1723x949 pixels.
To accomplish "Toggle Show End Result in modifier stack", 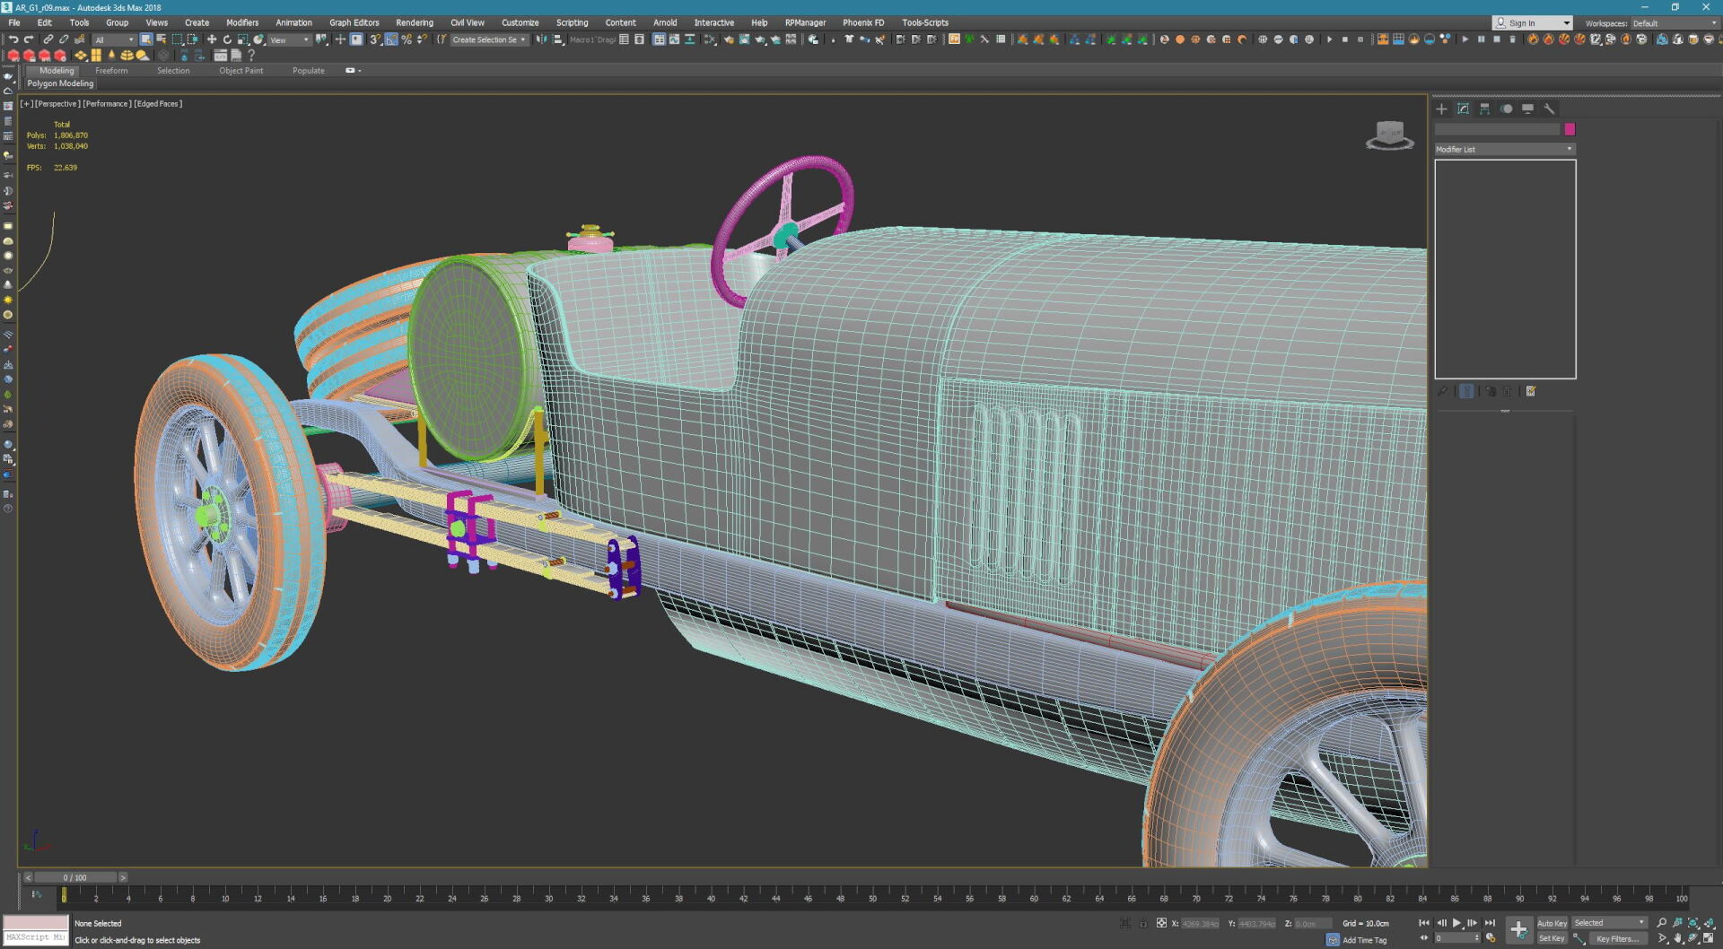I will pyautogui.click(x=1466, y=391).
